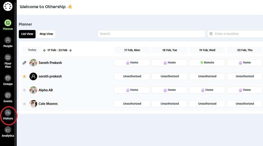Image resolution: width=263 pixels, height=146 pixels.
Task: Select the 20 Feb, Thu column header
Action: click(x=245, y=50)
